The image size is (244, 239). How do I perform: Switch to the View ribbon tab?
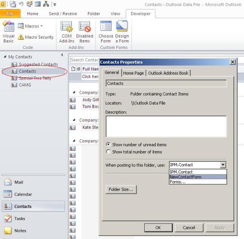[115, 14]
